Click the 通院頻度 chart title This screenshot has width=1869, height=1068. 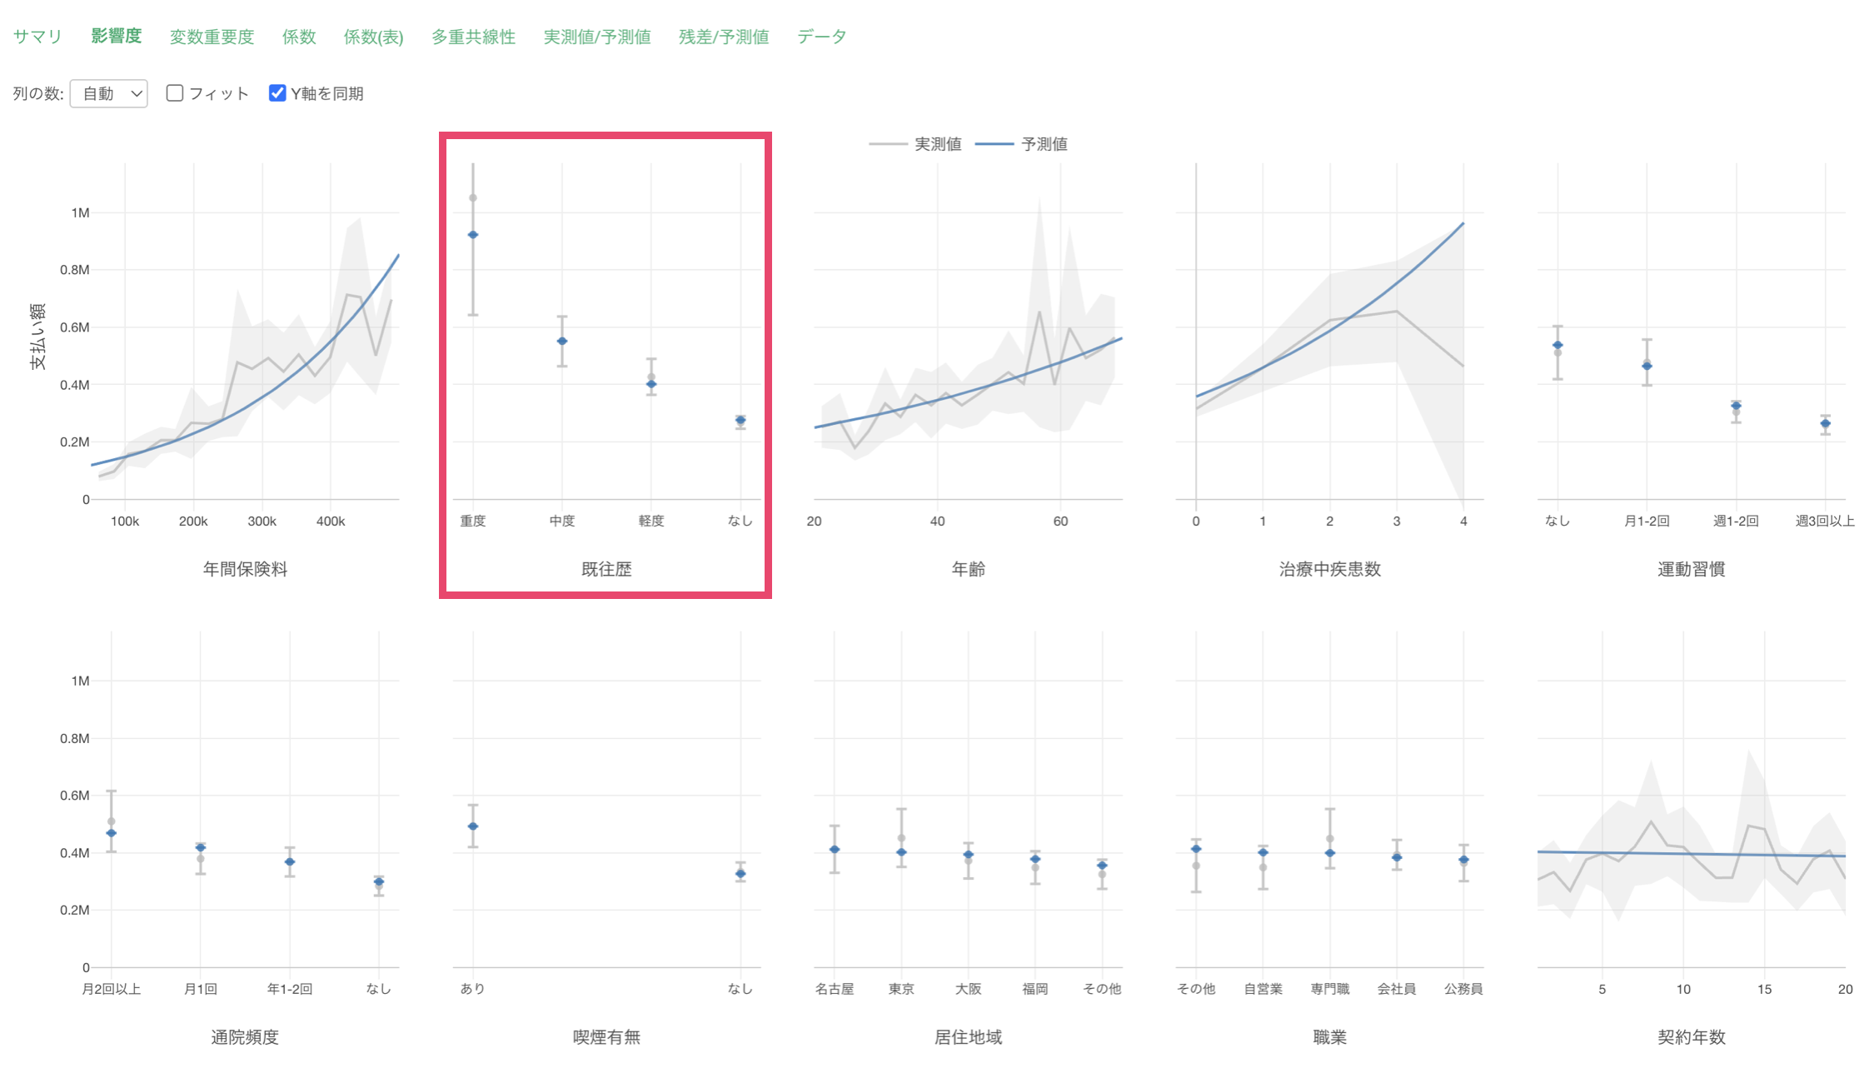tap(245, 1037)
